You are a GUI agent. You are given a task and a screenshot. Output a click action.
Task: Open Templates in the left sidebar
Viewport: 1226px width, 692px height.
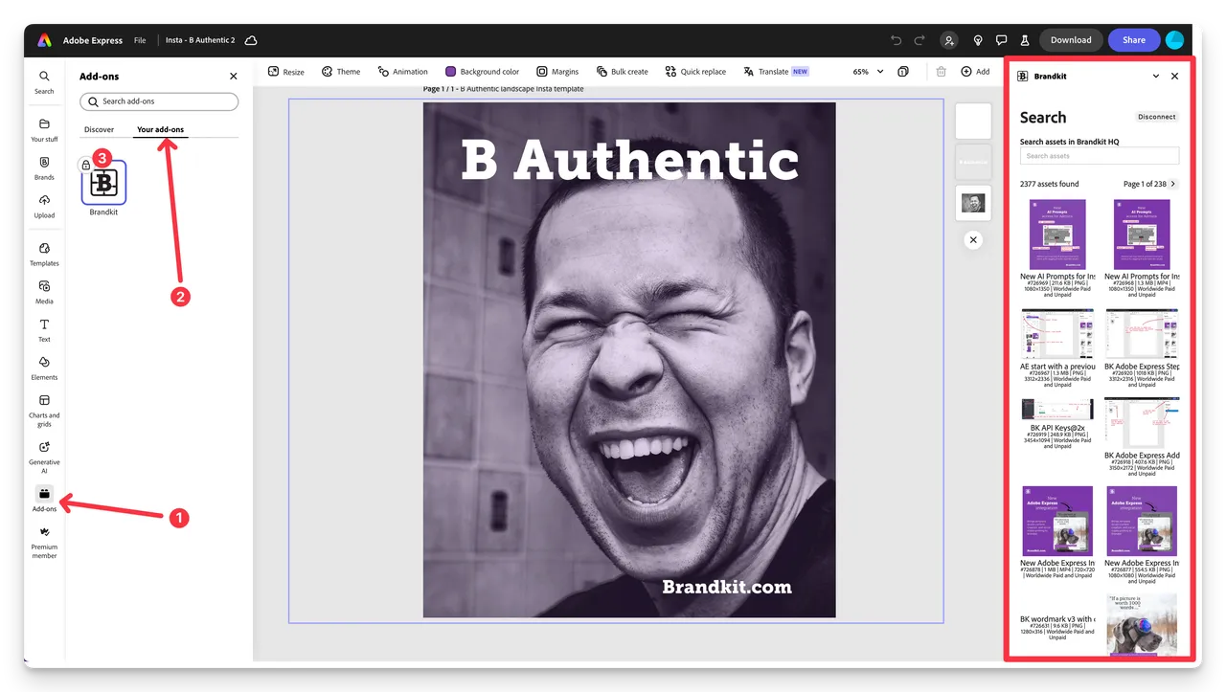[44, 254]
